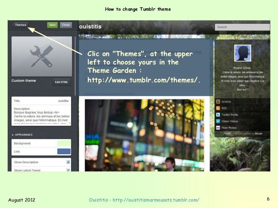Open the Micah designer credit link
This screenshot has height=208, width=278.
coord(258,134)
